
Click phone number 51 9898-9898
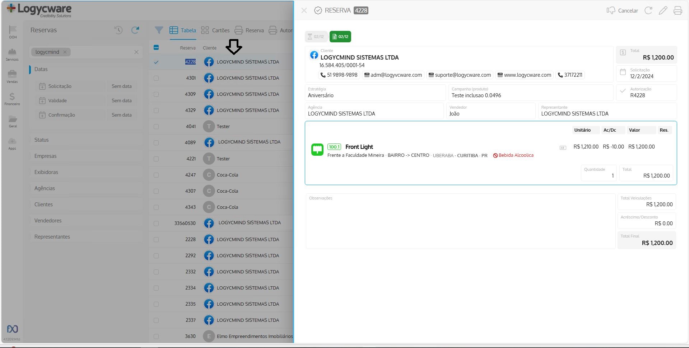tap(339, 75)
